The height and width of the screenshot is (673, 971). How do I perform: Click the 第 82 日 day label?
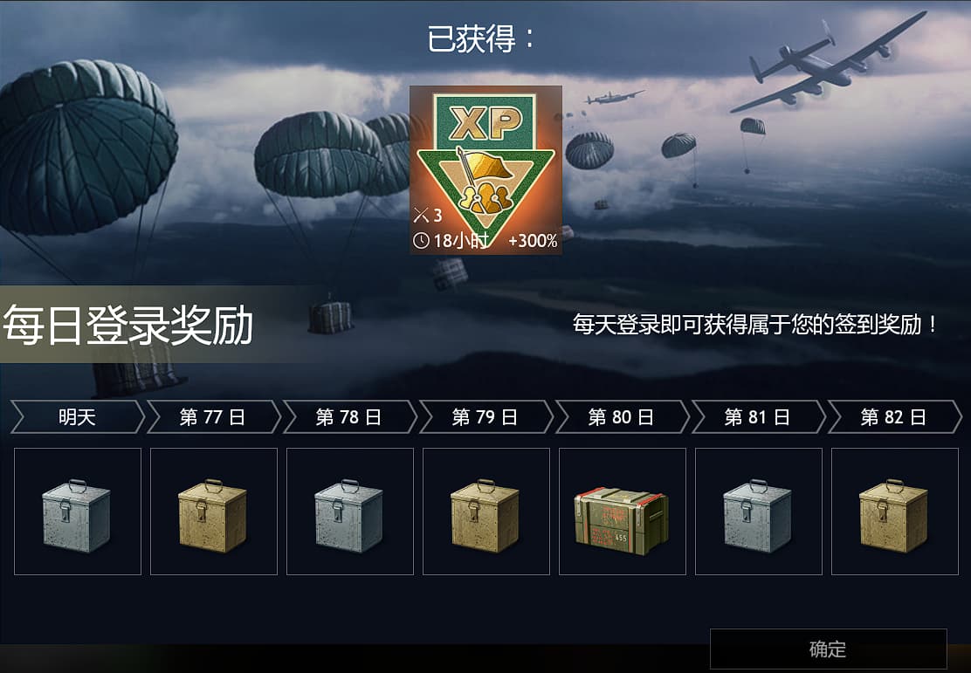tap(895, 416)
